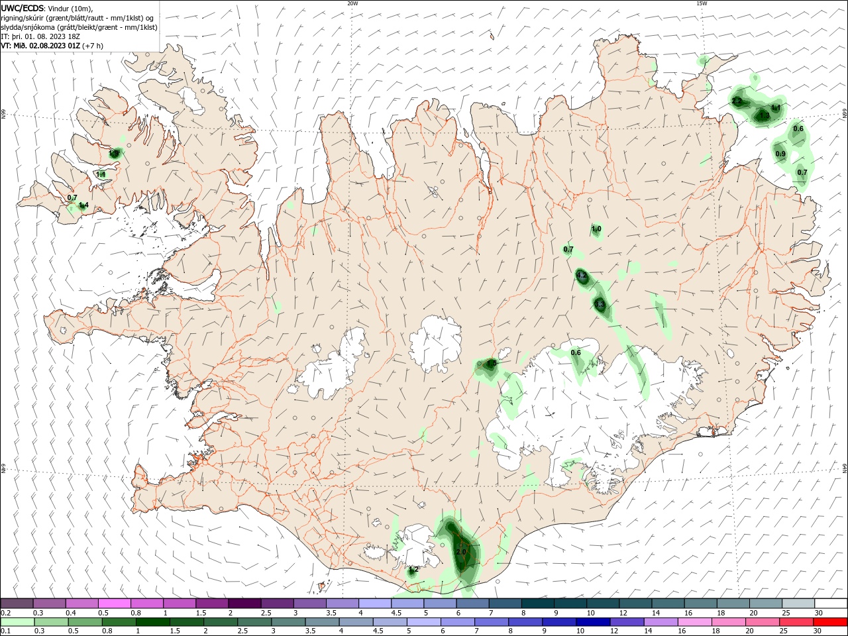848x636 pixels.
Task: Click the '0.4' label on the upper legend scale
Action: pyautogui.click(x=71, y=613)
